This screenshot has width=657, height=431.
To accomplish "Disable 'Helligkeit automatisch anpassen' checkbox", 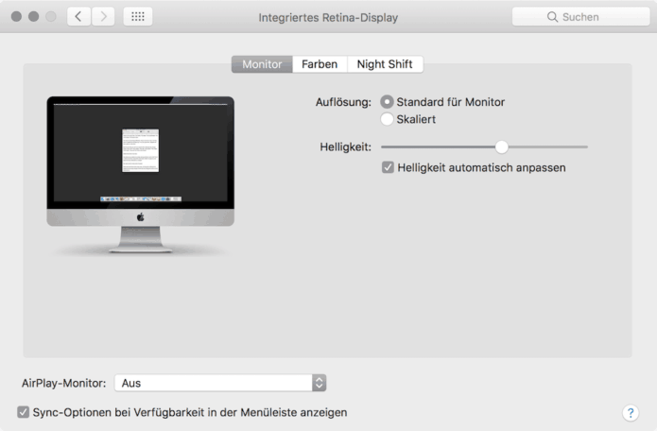I will [x=388, y=167].
